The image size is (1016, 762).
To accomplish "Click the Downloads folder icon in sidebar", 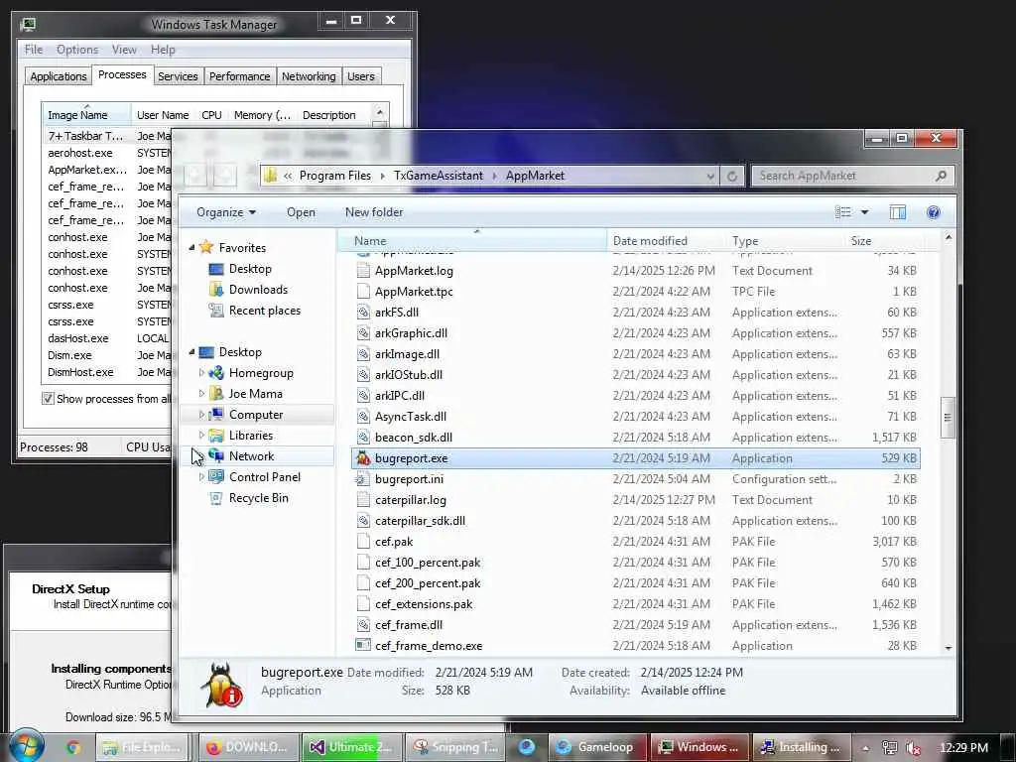I will click(x=215, y=290).
